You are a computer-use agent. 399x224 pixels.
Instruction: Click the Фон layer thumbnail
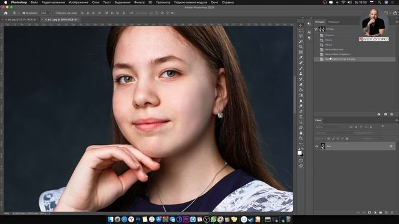pos(323,146)
